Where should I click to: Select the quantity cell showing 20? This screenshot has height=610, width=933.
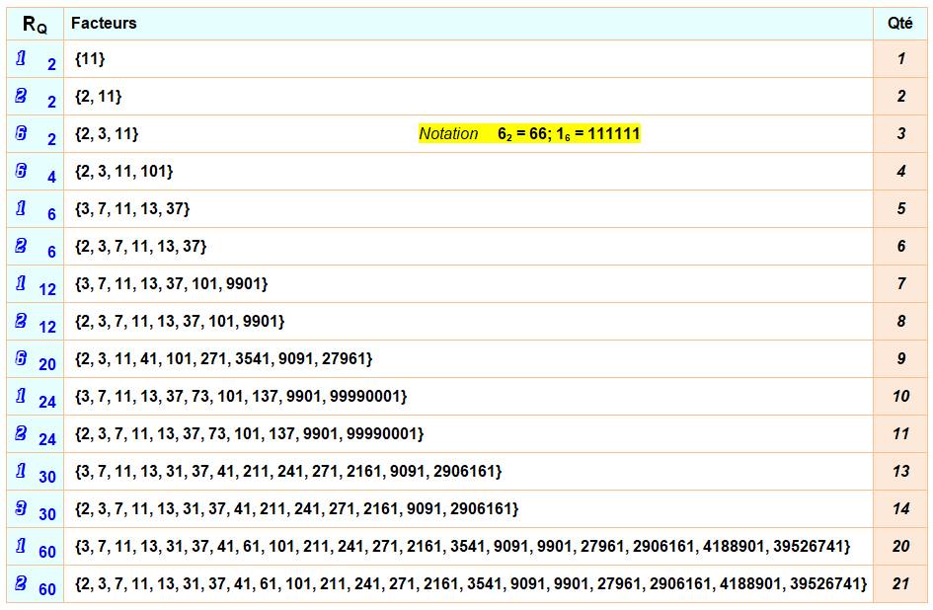point(900,547)
